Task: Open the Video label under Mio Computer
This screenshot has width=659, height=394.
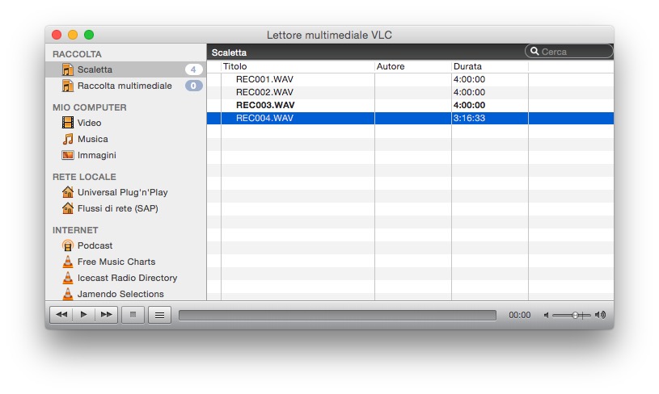Action: pyautogui.click(x=89, y=123)
